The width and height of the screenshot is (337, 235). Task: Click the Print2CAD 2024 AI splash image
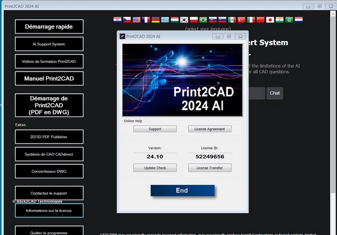click(182, 80)
